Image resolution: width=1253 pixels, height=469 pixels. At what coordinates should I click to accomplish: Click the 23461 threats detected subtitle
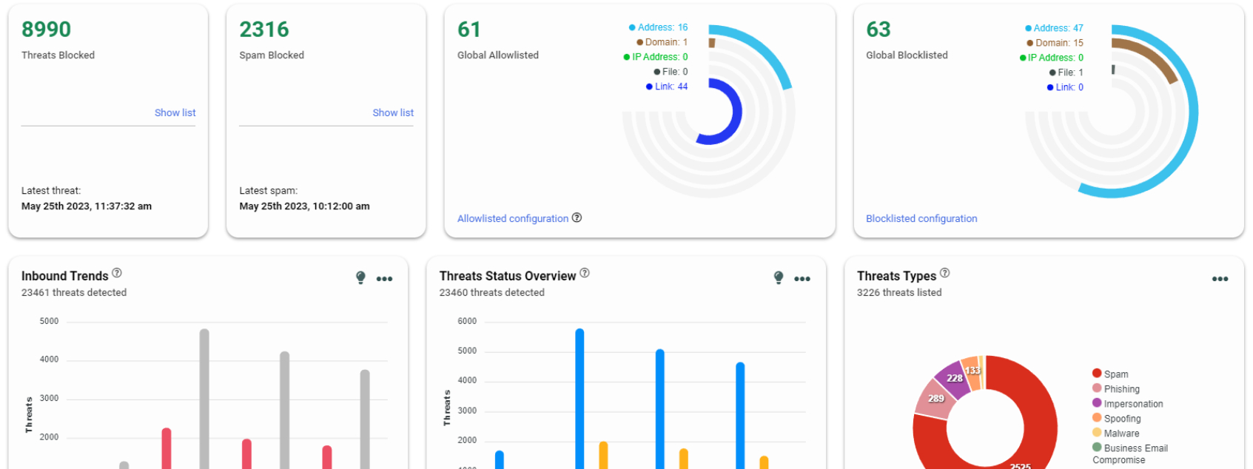tap(74, 293)
